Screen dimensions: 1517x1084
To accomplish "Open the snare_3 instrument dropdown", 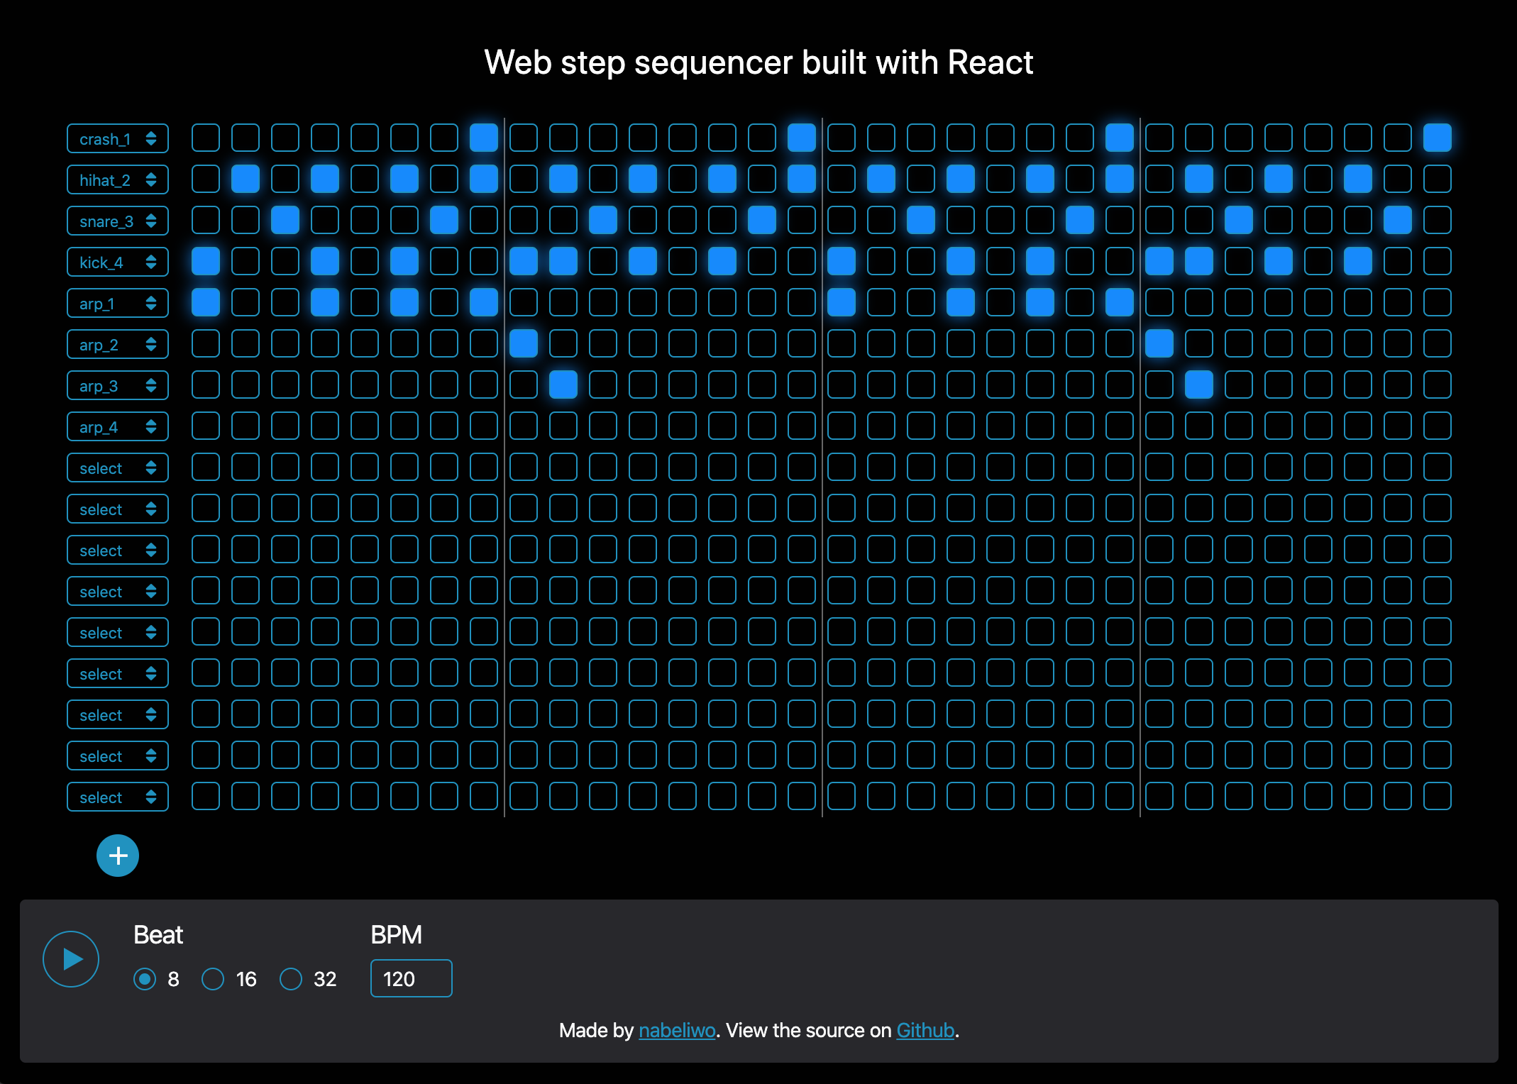I will click(118, 221).
